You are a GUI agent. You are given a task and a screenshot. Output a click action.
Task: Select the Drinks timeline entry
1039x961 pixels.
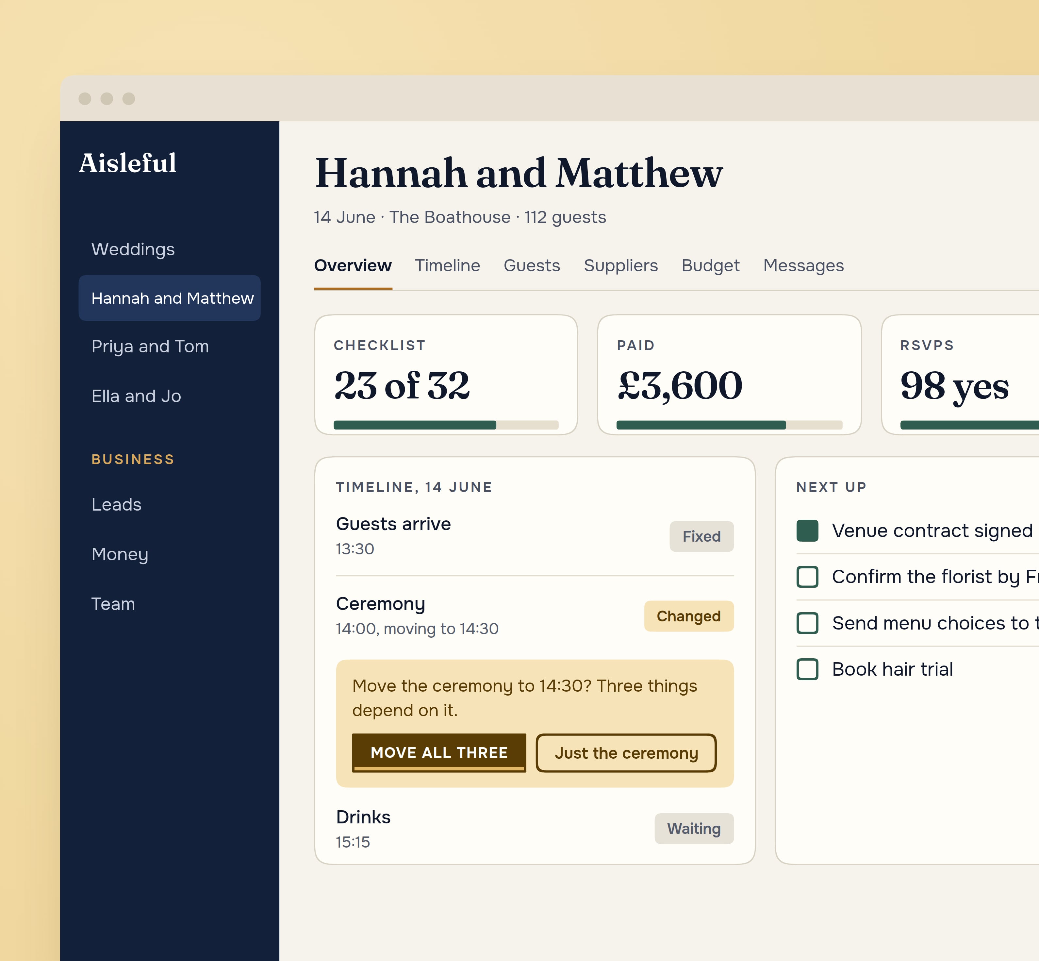coord(535,828)
